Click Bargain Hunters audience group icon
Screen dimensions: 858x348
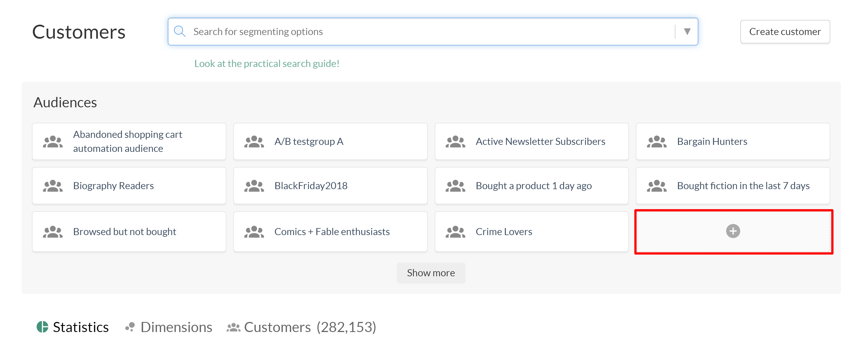tap(656, 141)
